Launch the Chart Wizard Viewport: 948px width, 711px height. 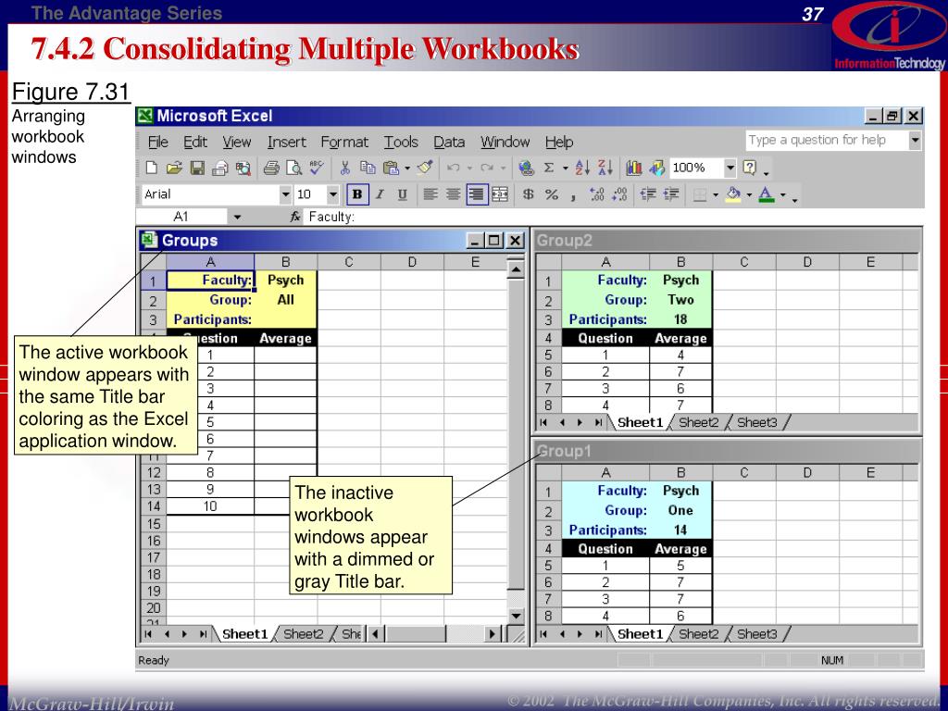point(633,168)
